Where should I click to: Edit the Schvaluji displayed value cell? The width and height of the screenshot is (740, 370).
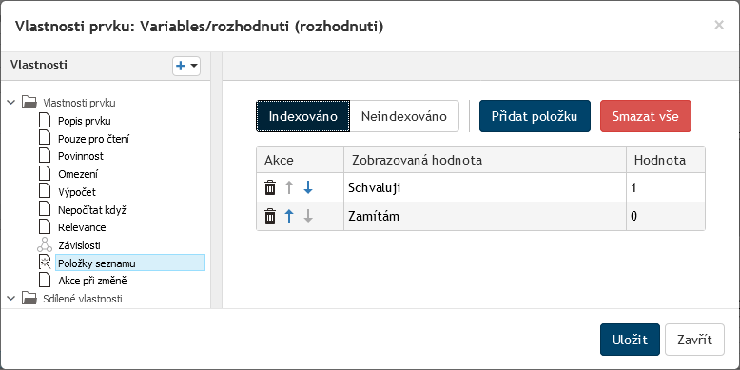pyautogui.click(x=485, y=187)
